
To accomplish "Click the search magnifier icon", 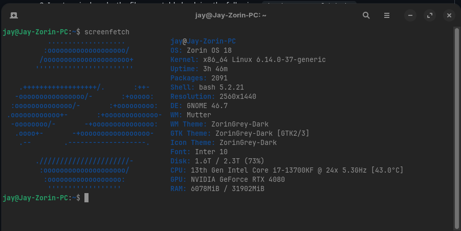I will point(366,15).
